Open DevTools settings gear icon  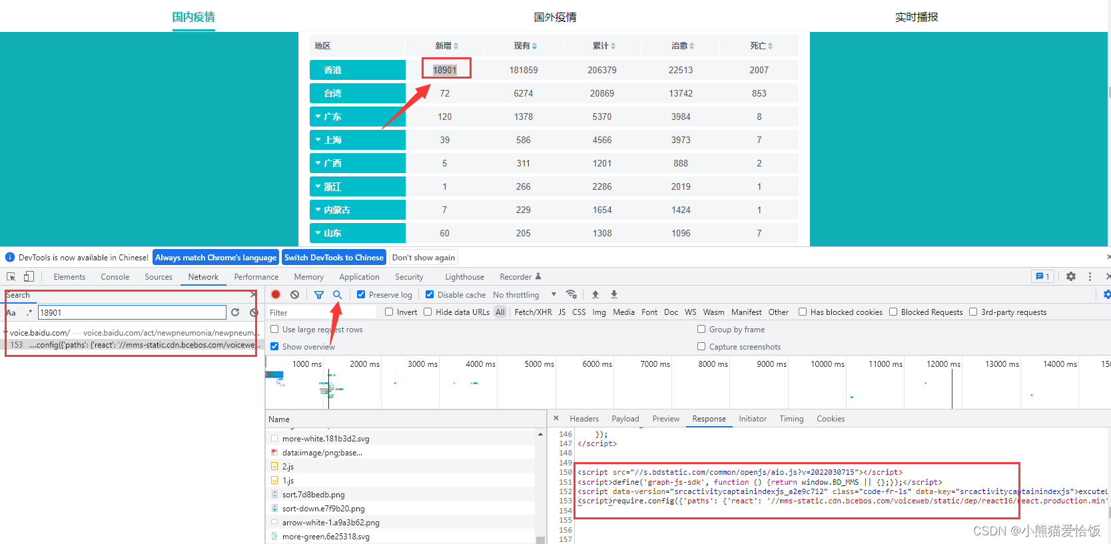click(x=1071, y=276)
